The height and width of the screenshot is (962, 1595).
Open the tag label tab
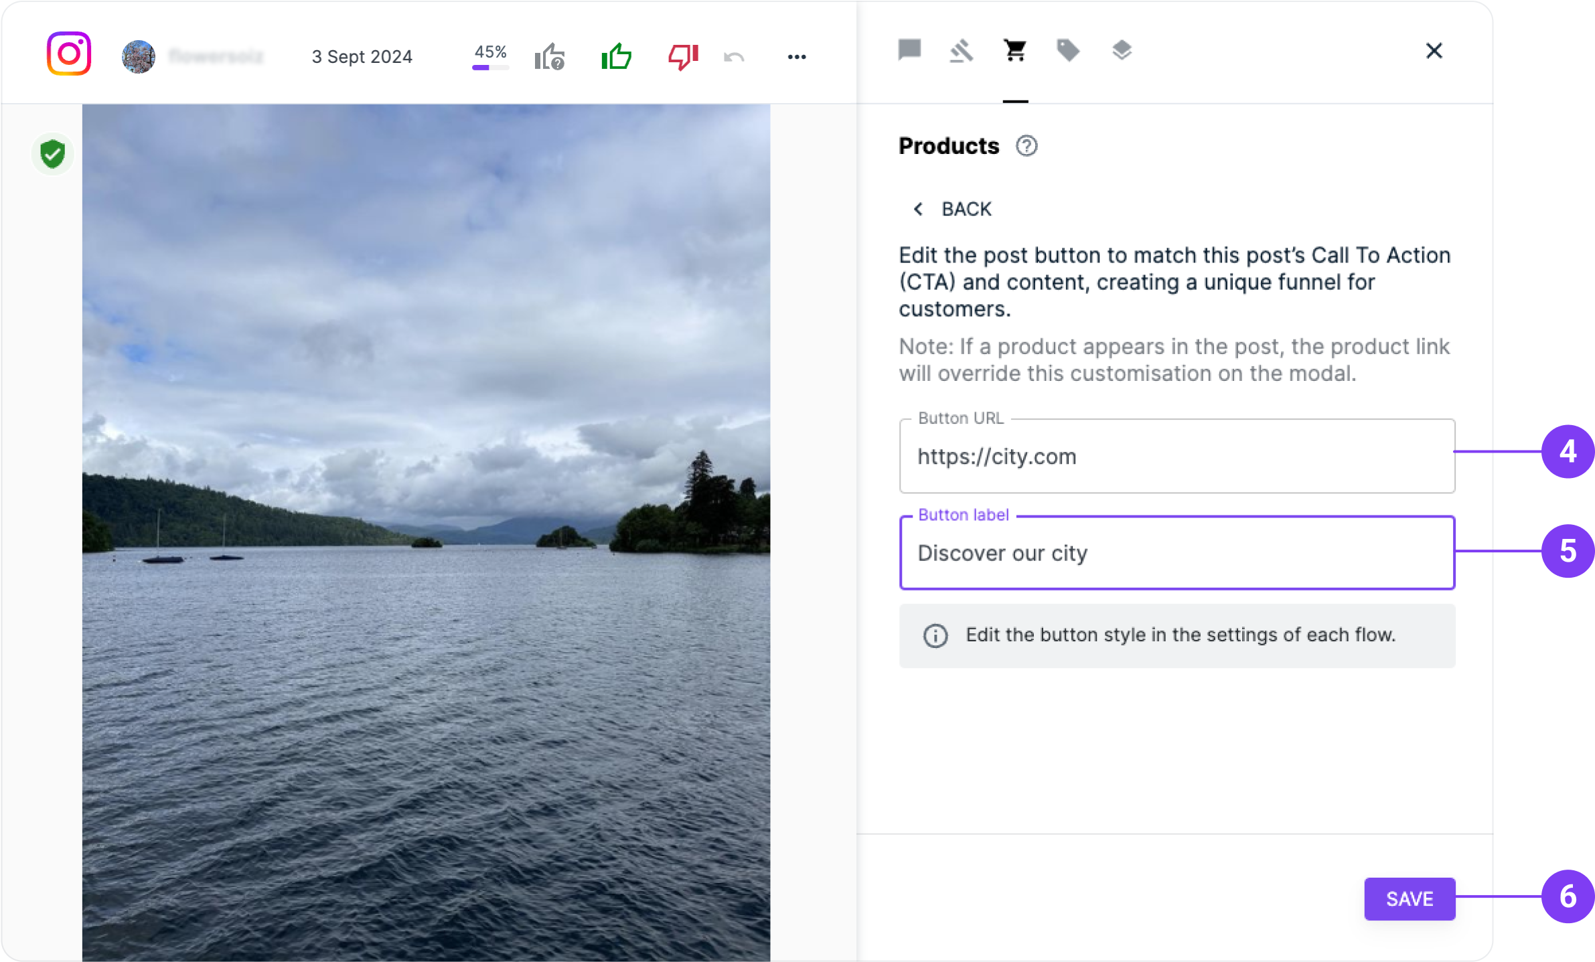(x=1068, y=51)
